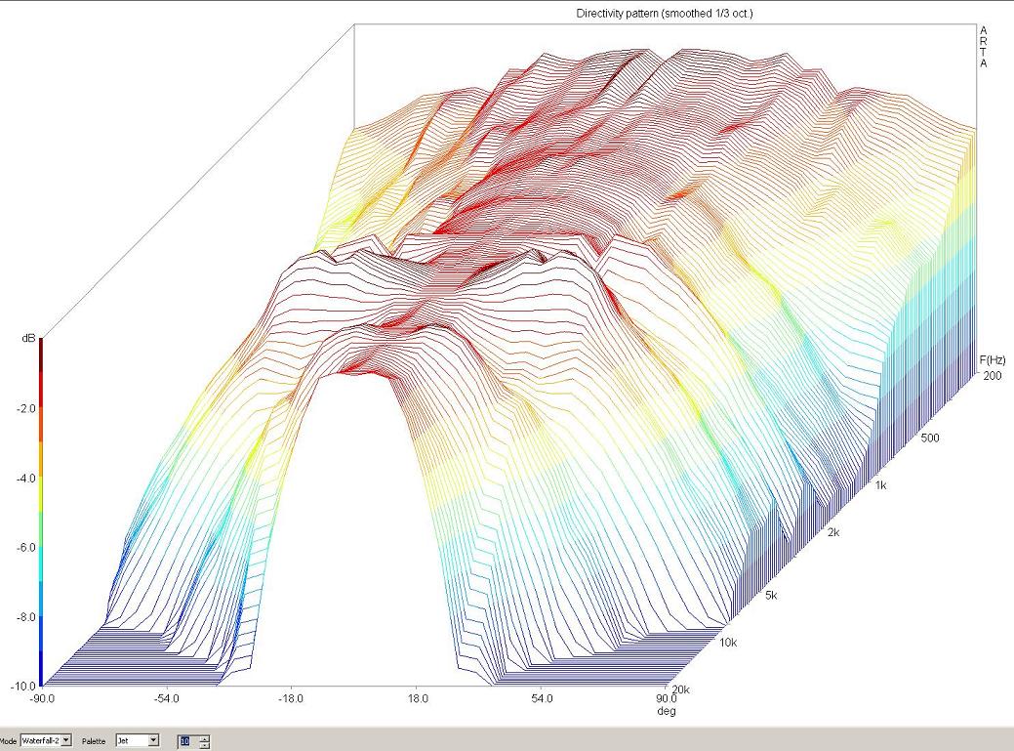Screen dimensions: 1014x751
Task: Open the Mode dropdown showing Waterfall-2
Action: click(66, 741)
